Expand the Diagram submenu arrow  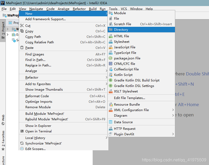click(x=173, y=115)
